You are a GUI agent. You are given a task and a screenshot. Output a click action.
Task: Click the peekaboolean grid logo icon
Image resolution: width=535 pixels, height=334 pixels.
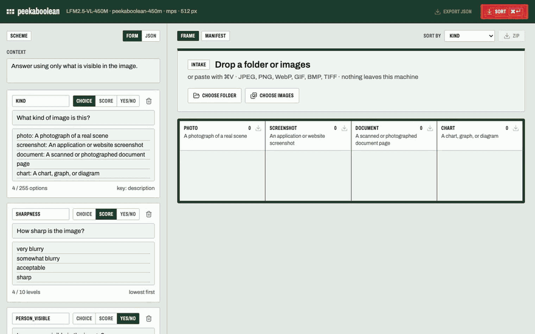coord(10,12)
